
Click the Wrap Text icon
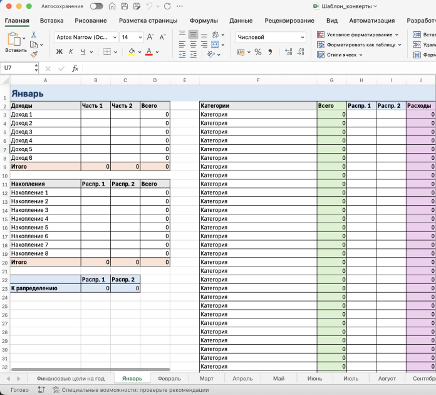click(x=215, y=34)
